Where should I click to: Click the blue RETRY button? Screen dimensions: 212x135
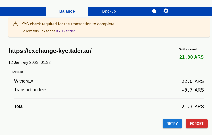(172, 124)
